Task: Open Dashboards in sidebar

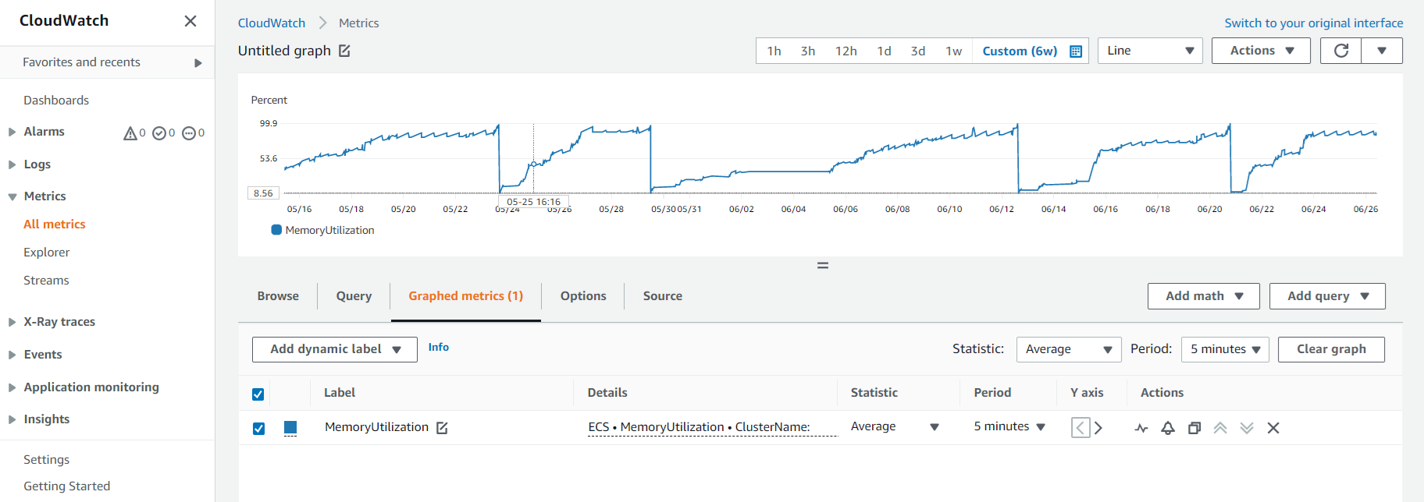Action: point(56,101)
